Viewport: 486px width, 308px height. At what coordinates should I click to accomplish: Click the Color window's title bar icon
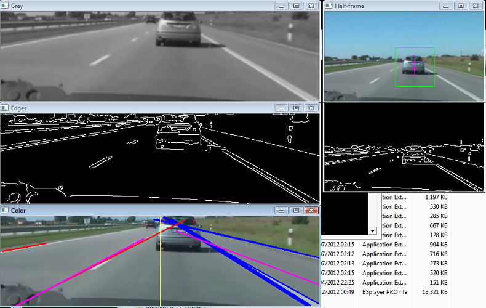coord(6,211)
